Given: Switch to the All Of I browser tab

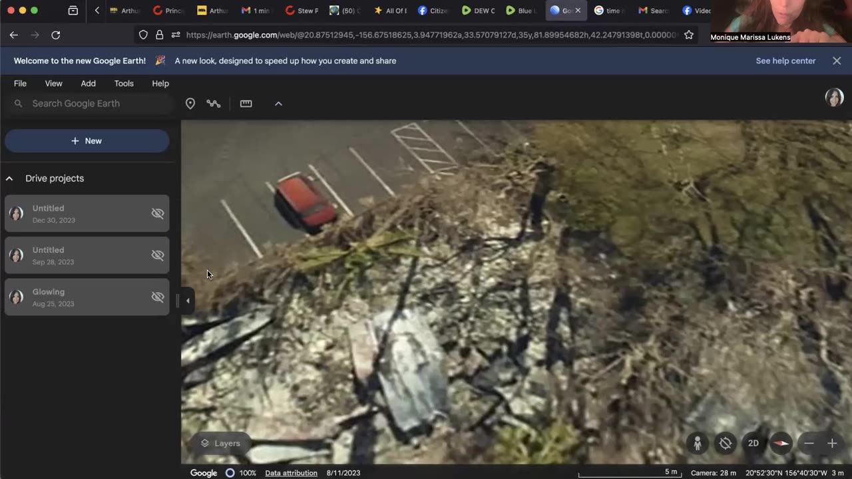Looking at the screenshot, I should point(391,11).
